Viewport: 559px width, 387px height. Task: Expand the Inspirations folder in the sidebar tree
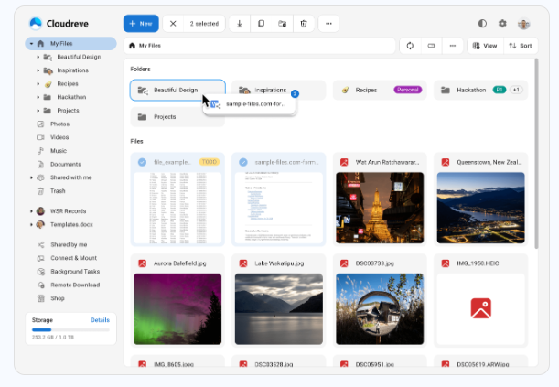point(38,70)
